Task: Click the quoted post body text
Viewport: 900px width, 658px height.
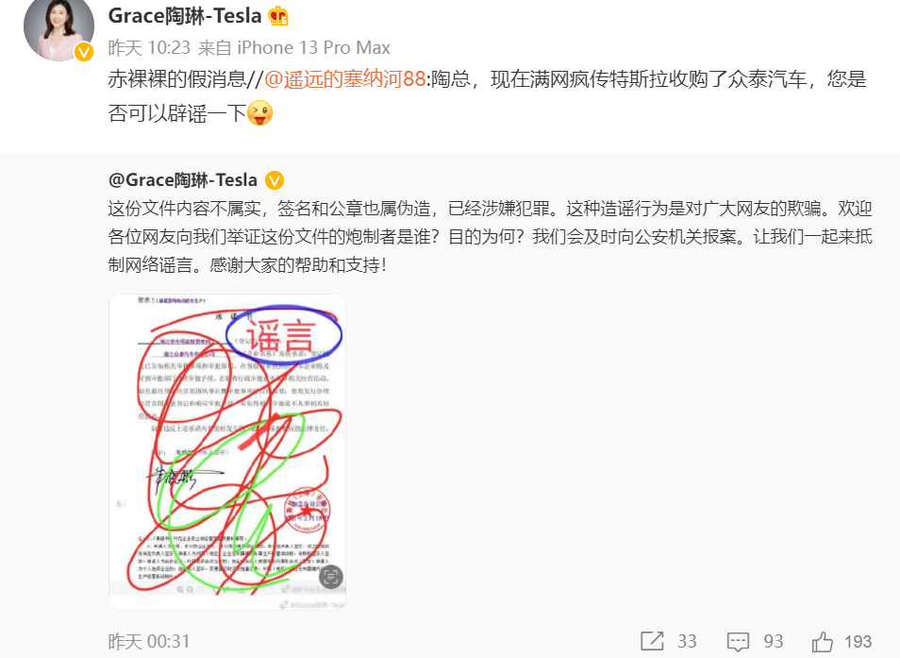Action: 491,237
